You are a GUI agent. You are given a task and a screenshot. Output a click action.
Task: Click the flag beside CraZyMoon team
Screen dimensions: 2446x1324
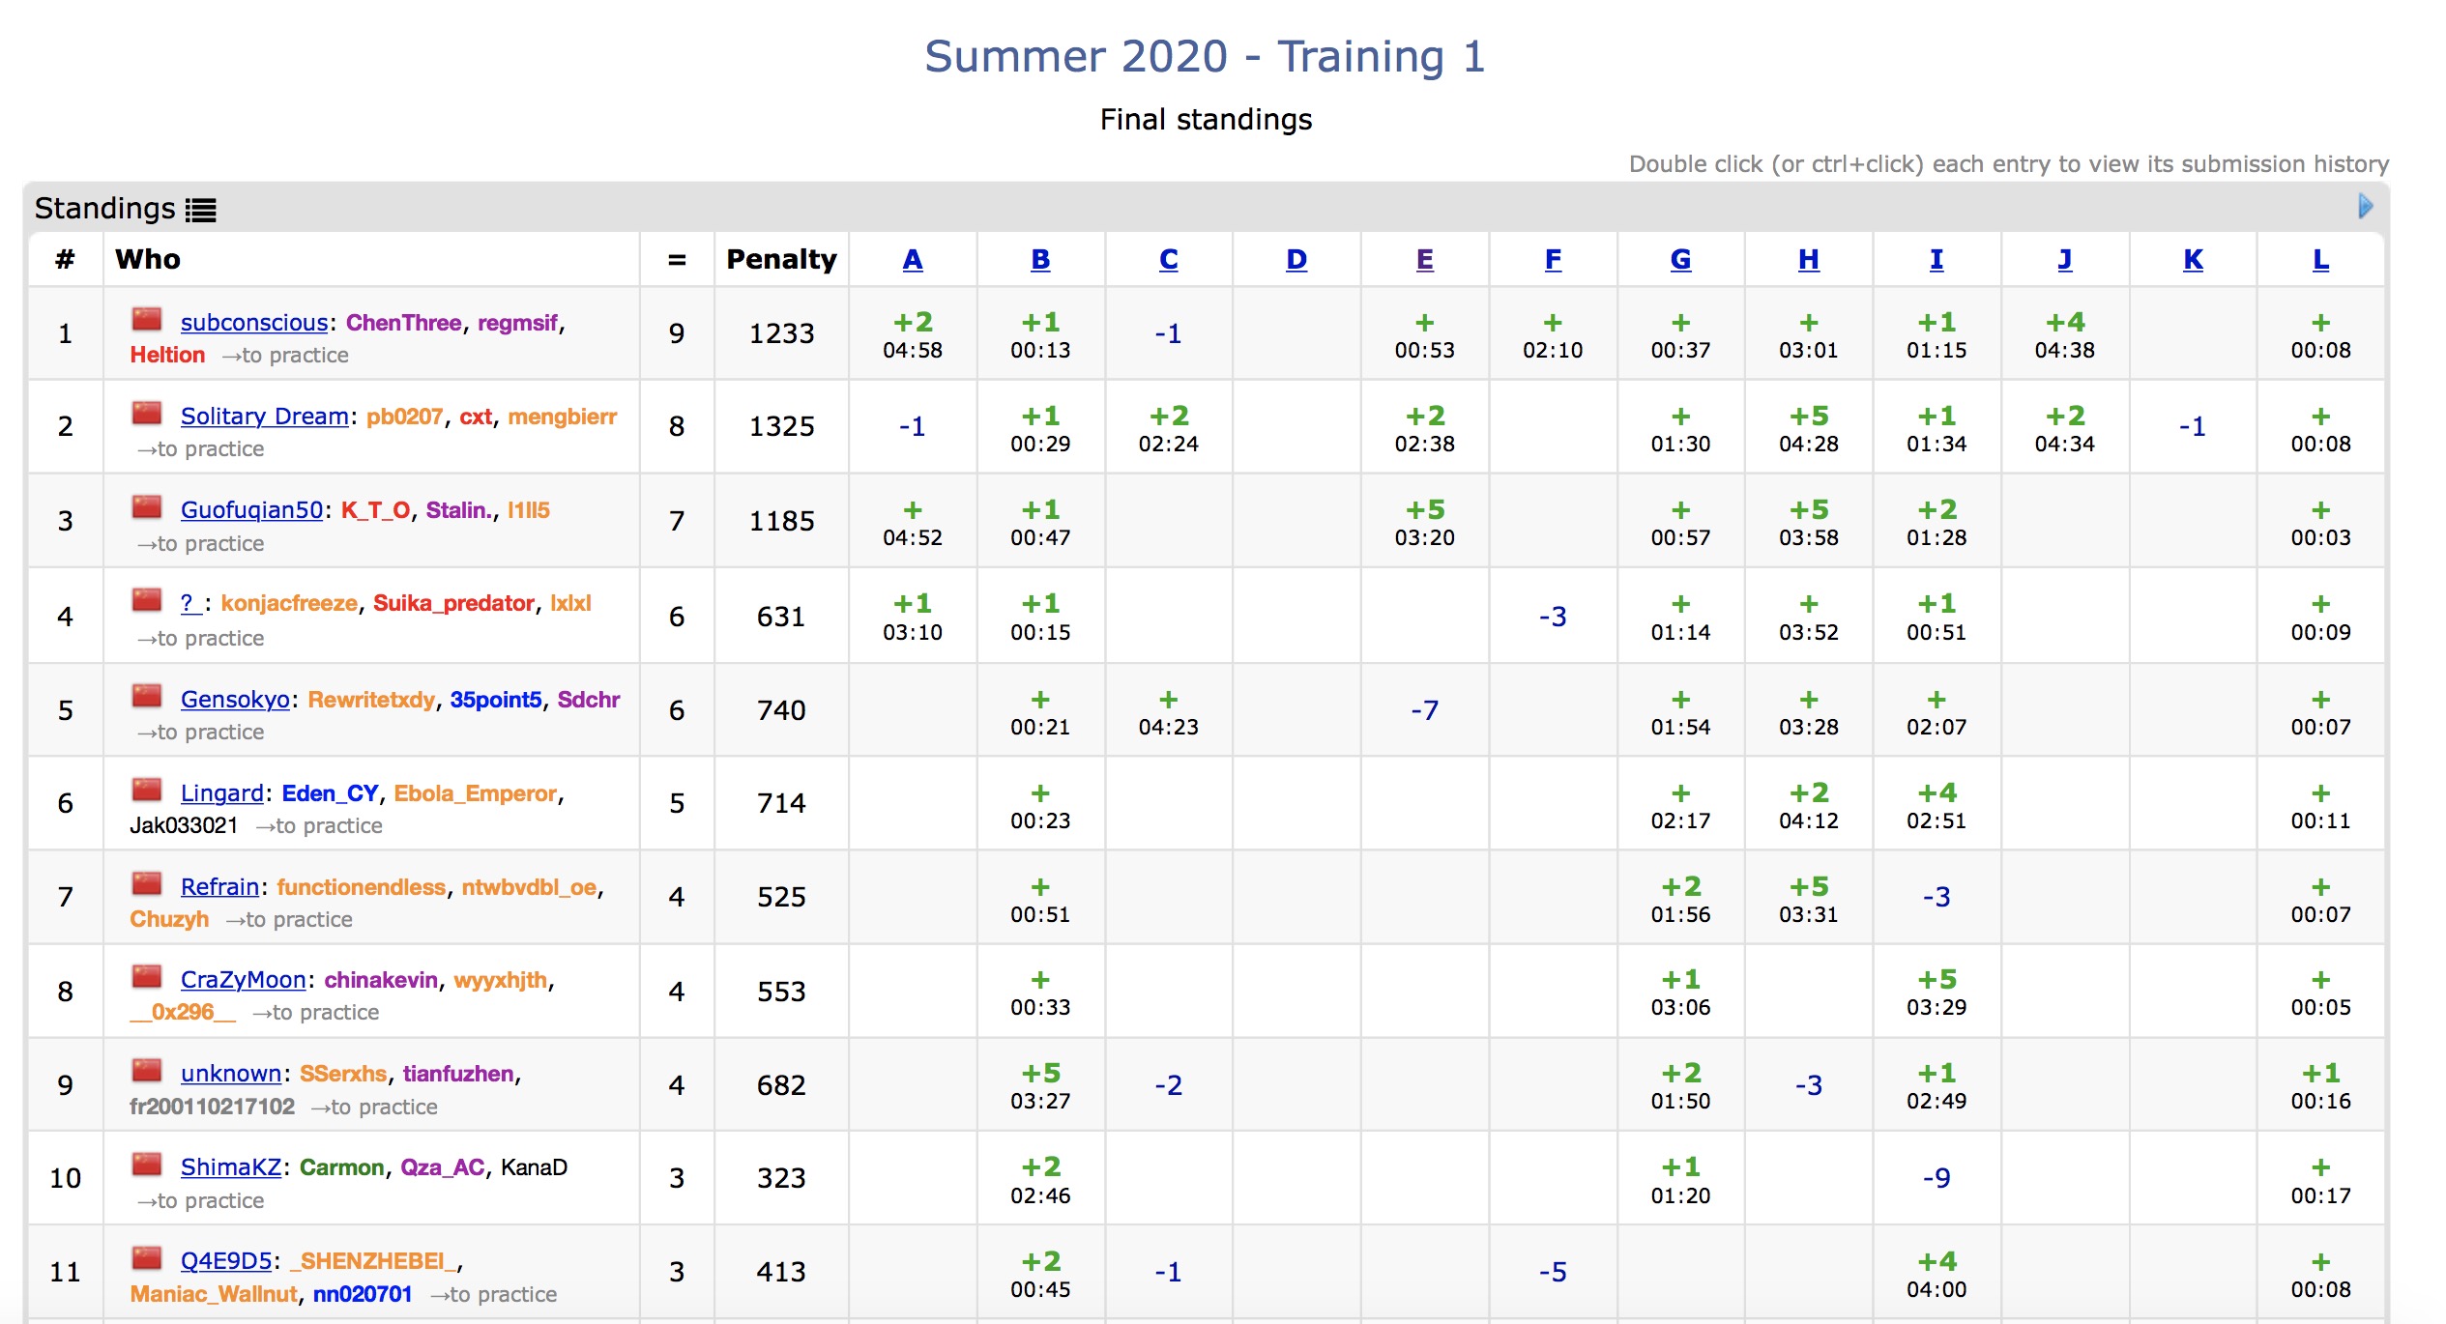(x=147, y=977)
